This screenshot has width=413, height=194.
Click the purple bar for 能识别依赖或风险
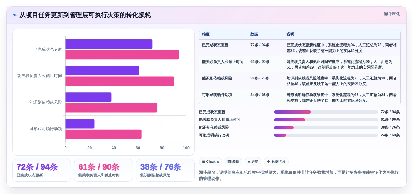88,97
